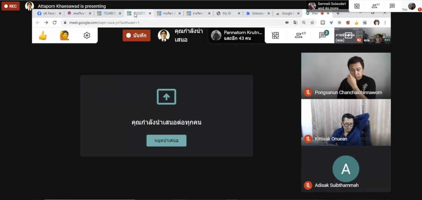Image resolution: width=422 pixels, height=200 pixels.
Task: Reload the page in Chrome
Action: pos(54,23)
